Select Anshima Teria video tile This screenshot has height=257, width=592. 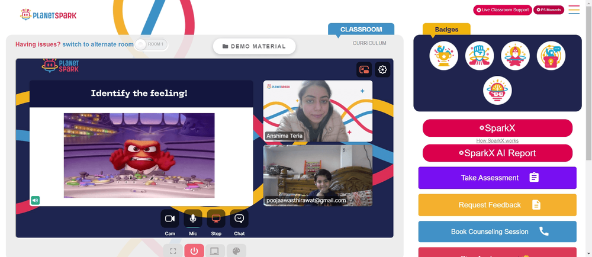pos(317,111)
